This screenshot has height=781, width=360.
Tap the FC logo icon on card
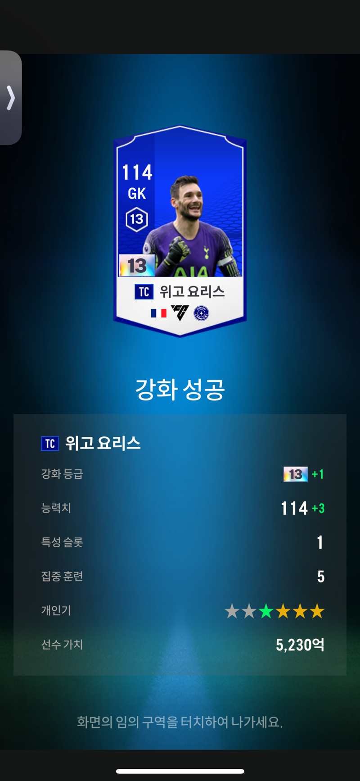coord(180,313)
